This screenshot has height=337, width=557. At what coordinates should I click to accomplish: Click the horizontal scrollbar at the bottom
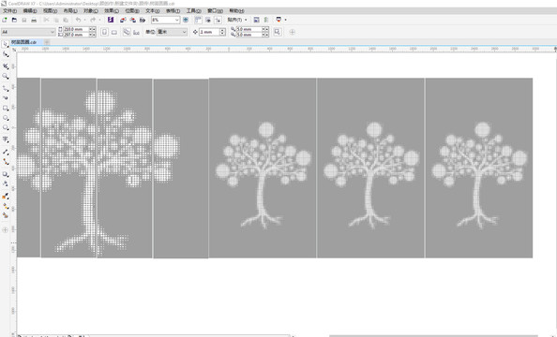(x=433, y=335)
